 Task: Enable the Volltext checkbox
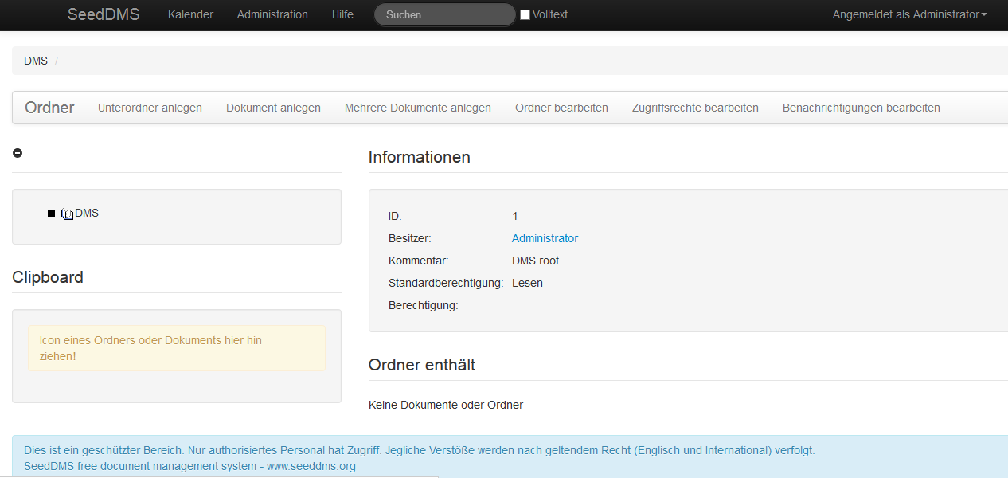[x=525, y=14]
